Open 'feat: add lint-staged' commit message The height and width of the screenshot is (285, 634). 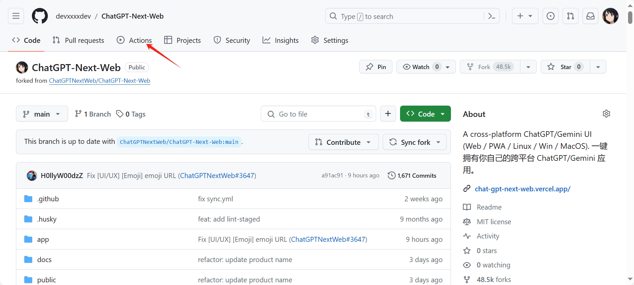point(229,219)
